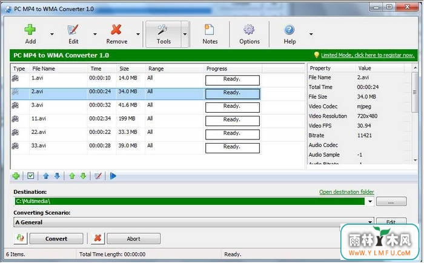Image resolution: width=424 pixels, height=263 pixels.
Task: Click the green plus Add button
Action: 30,35
